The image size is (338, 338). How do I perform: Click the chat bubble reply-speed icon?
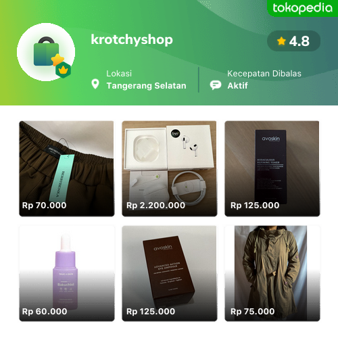[216, 85]
